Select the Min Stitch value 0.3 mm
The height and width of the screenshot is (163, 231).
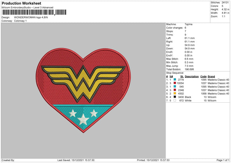[189, 62]
